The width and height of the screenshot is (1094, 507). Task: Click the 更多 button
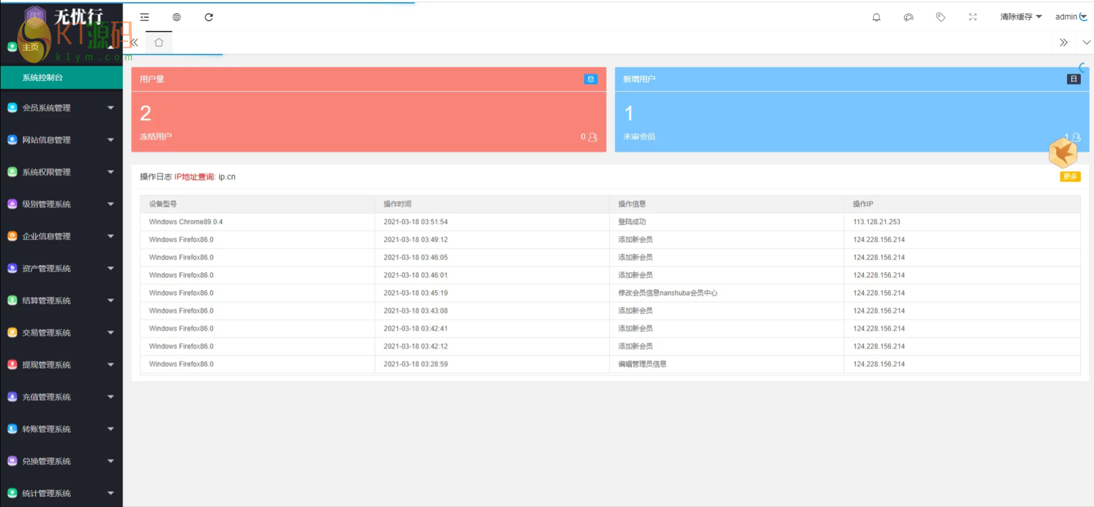point(1070,177)
